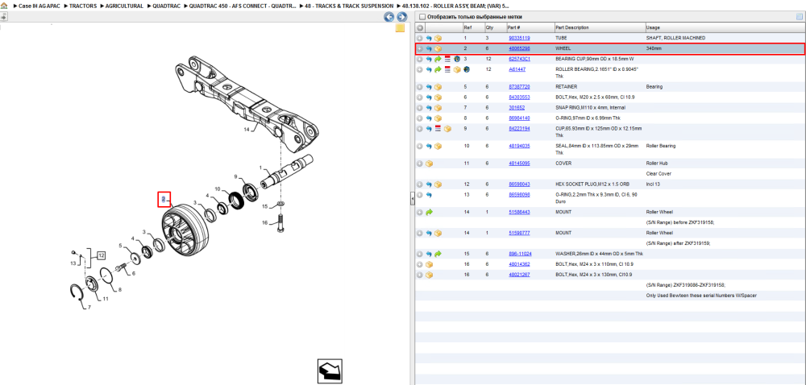Open QUADTRAC 450 - AFS CONNECT breadcrumb

click(242, 6)
